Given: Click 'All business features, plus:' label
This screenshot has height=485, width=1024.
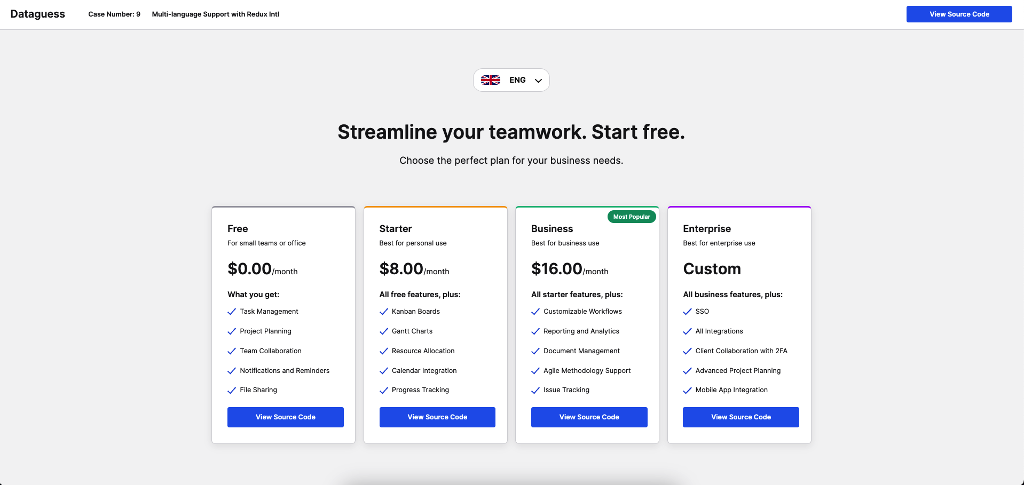Looking at the screenshot, I should point(732,295).
